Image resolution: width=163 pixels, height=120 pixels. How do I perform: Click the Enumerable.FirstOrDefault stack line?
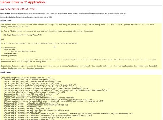39,98
